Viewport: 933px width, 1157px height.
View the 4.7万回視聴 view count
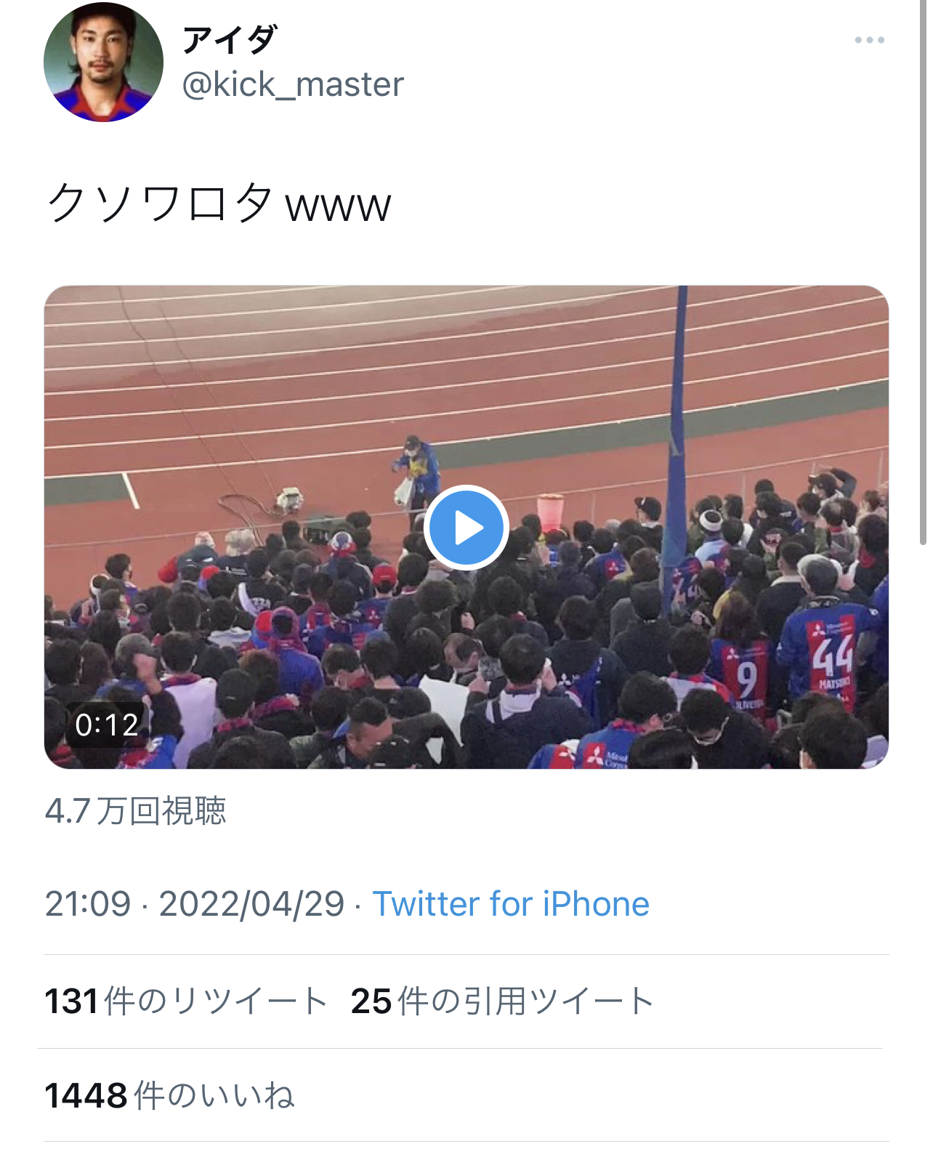coord(135,811)
